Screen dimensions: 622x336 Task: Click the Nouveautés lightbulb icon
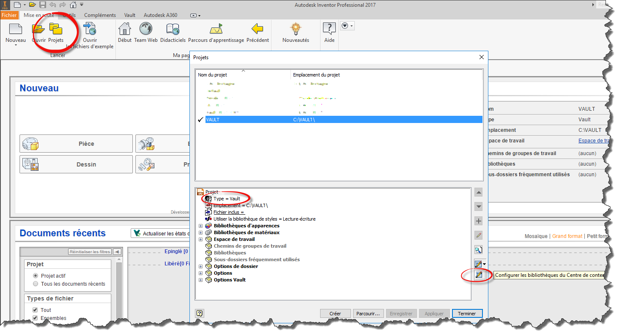coord(296,29)
